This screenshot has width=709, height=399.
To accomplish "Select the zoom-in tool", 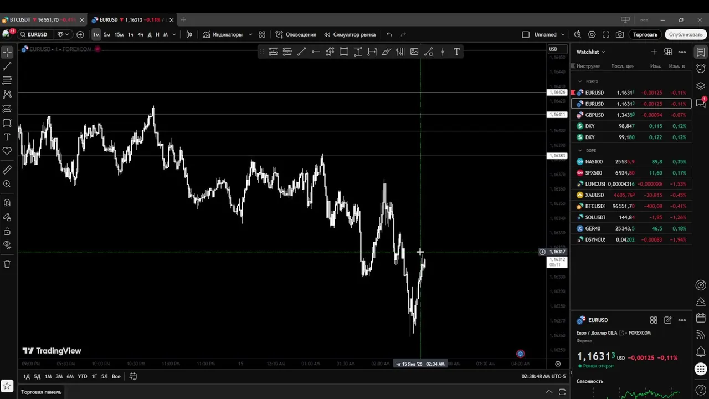I will coord(7,184).
